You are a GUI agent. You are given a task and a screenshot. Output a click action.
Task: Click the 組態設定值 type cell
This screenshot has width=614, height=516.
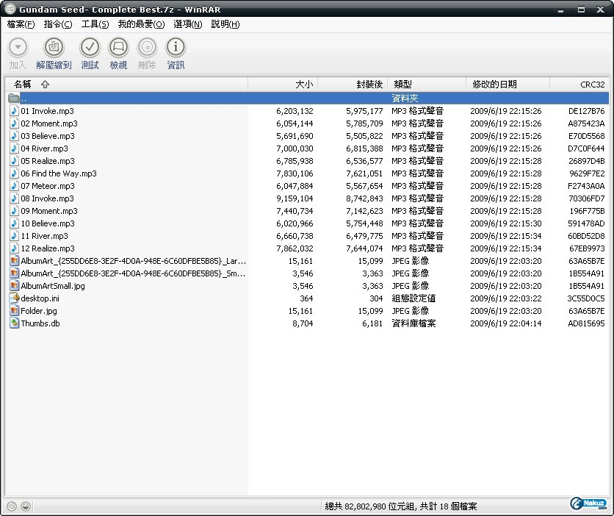pos(413,298)
